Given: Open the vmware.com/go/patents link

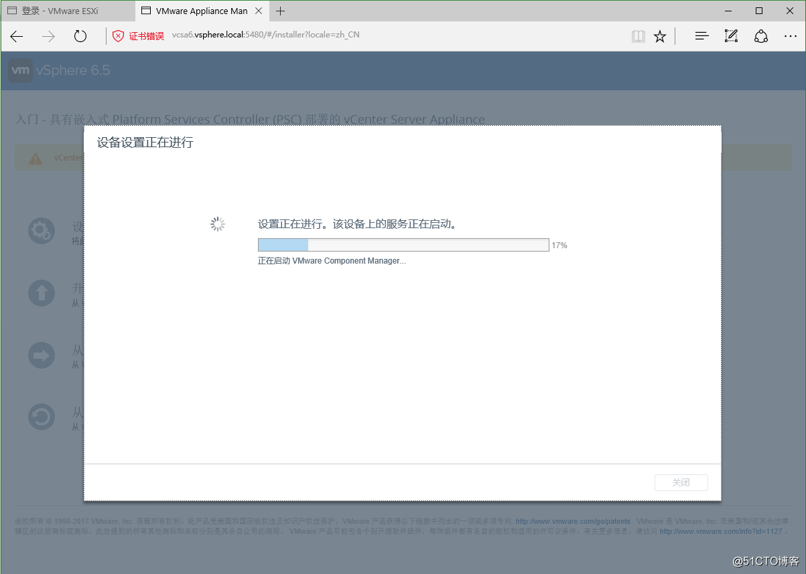Looking at the screenshot, I should [573, 521].
